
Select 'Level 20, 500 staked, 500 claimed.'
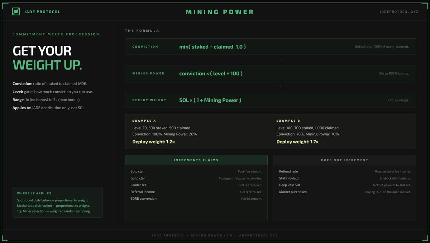163,128
